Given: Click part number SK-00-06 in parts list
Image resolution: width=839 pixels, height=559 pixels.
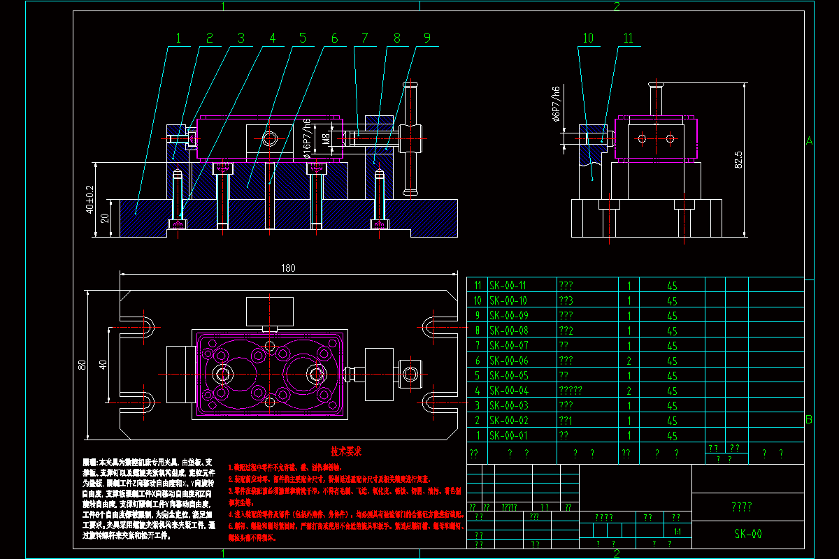Looking at the screenshot, I should click(508, 361).
